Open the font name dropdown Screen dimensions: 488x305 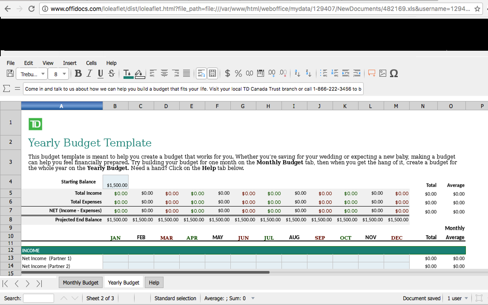tap(43, 74)
